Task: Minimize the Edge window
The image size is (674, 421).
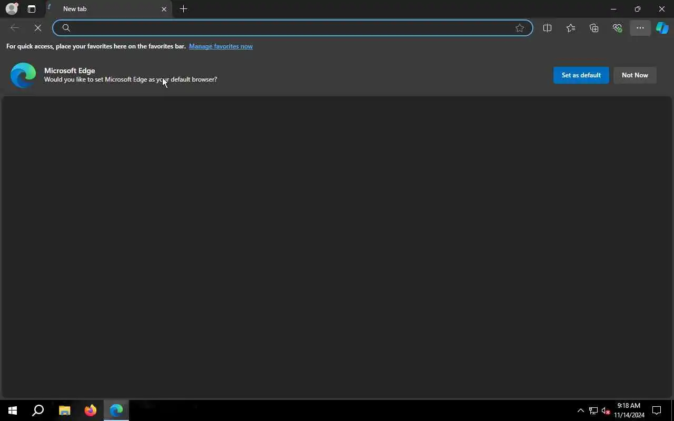Action: click(613, 9)
